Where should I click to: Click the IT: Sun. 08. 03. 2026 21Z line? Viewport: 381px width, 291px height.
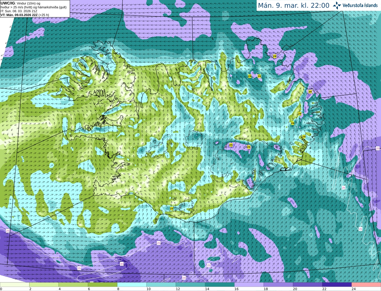(19, 11)
